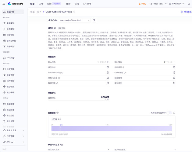Click the info icon beside cache 缓存
192x152 pixels.
pos(125,73)
